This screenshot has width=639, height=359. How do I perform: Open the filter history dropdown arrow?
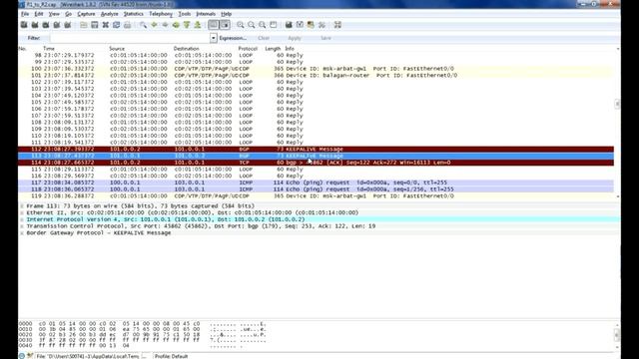point(214,38)
